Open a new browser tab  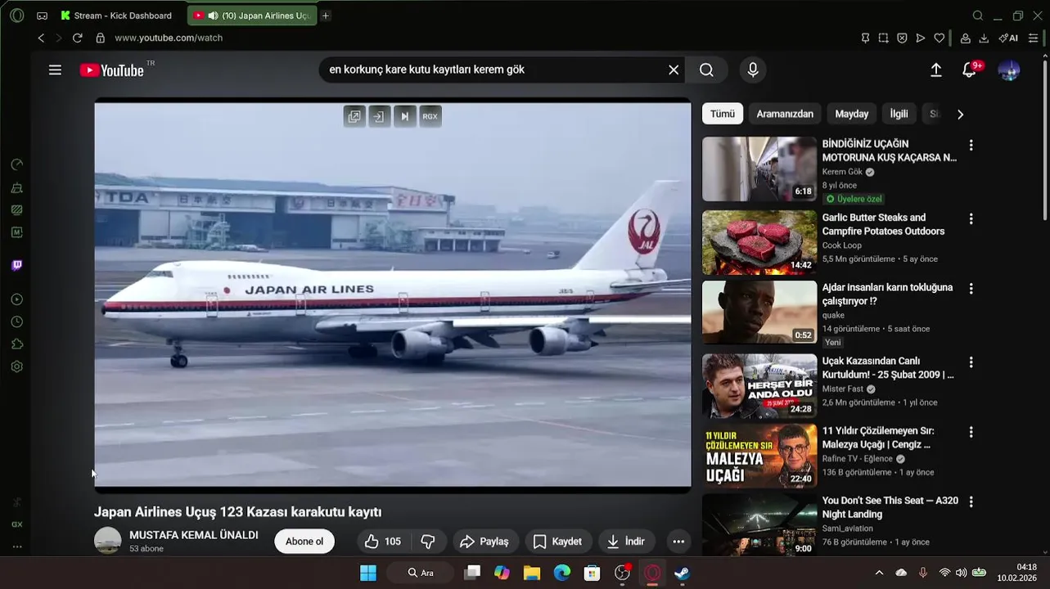[x=325, y=16]
